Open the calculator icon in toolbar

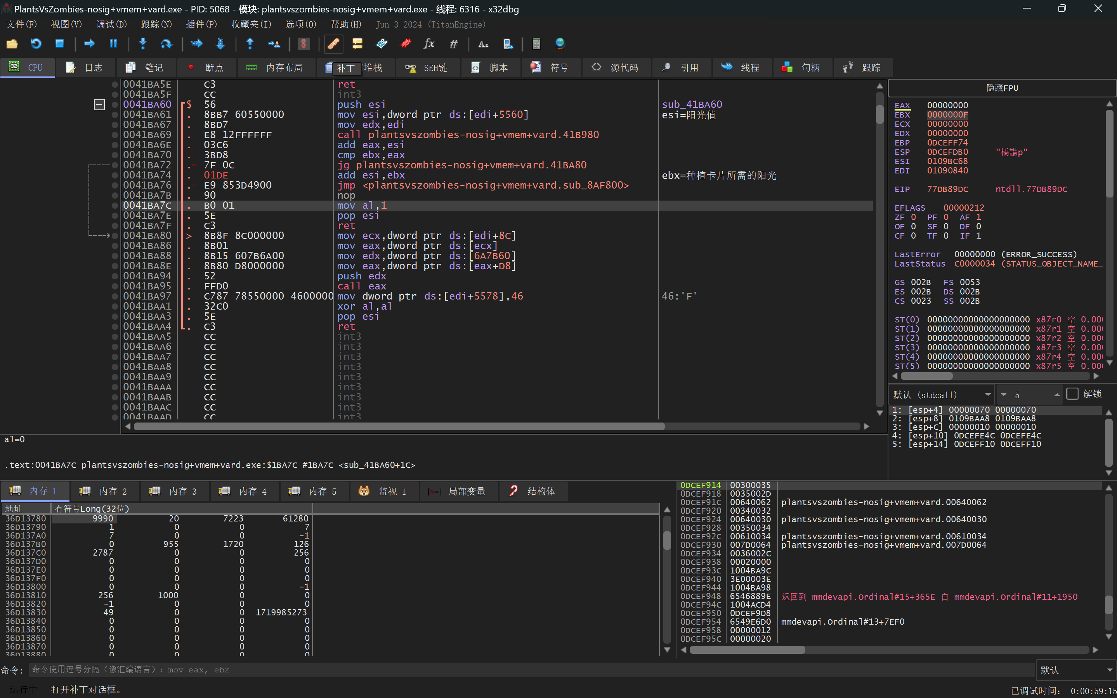[536, 44]
